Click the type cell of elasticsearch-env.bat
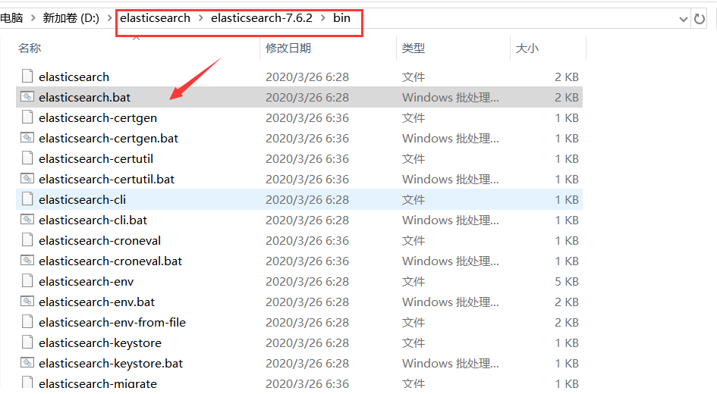Screen dimensions: 717x394 coord(451,302)
